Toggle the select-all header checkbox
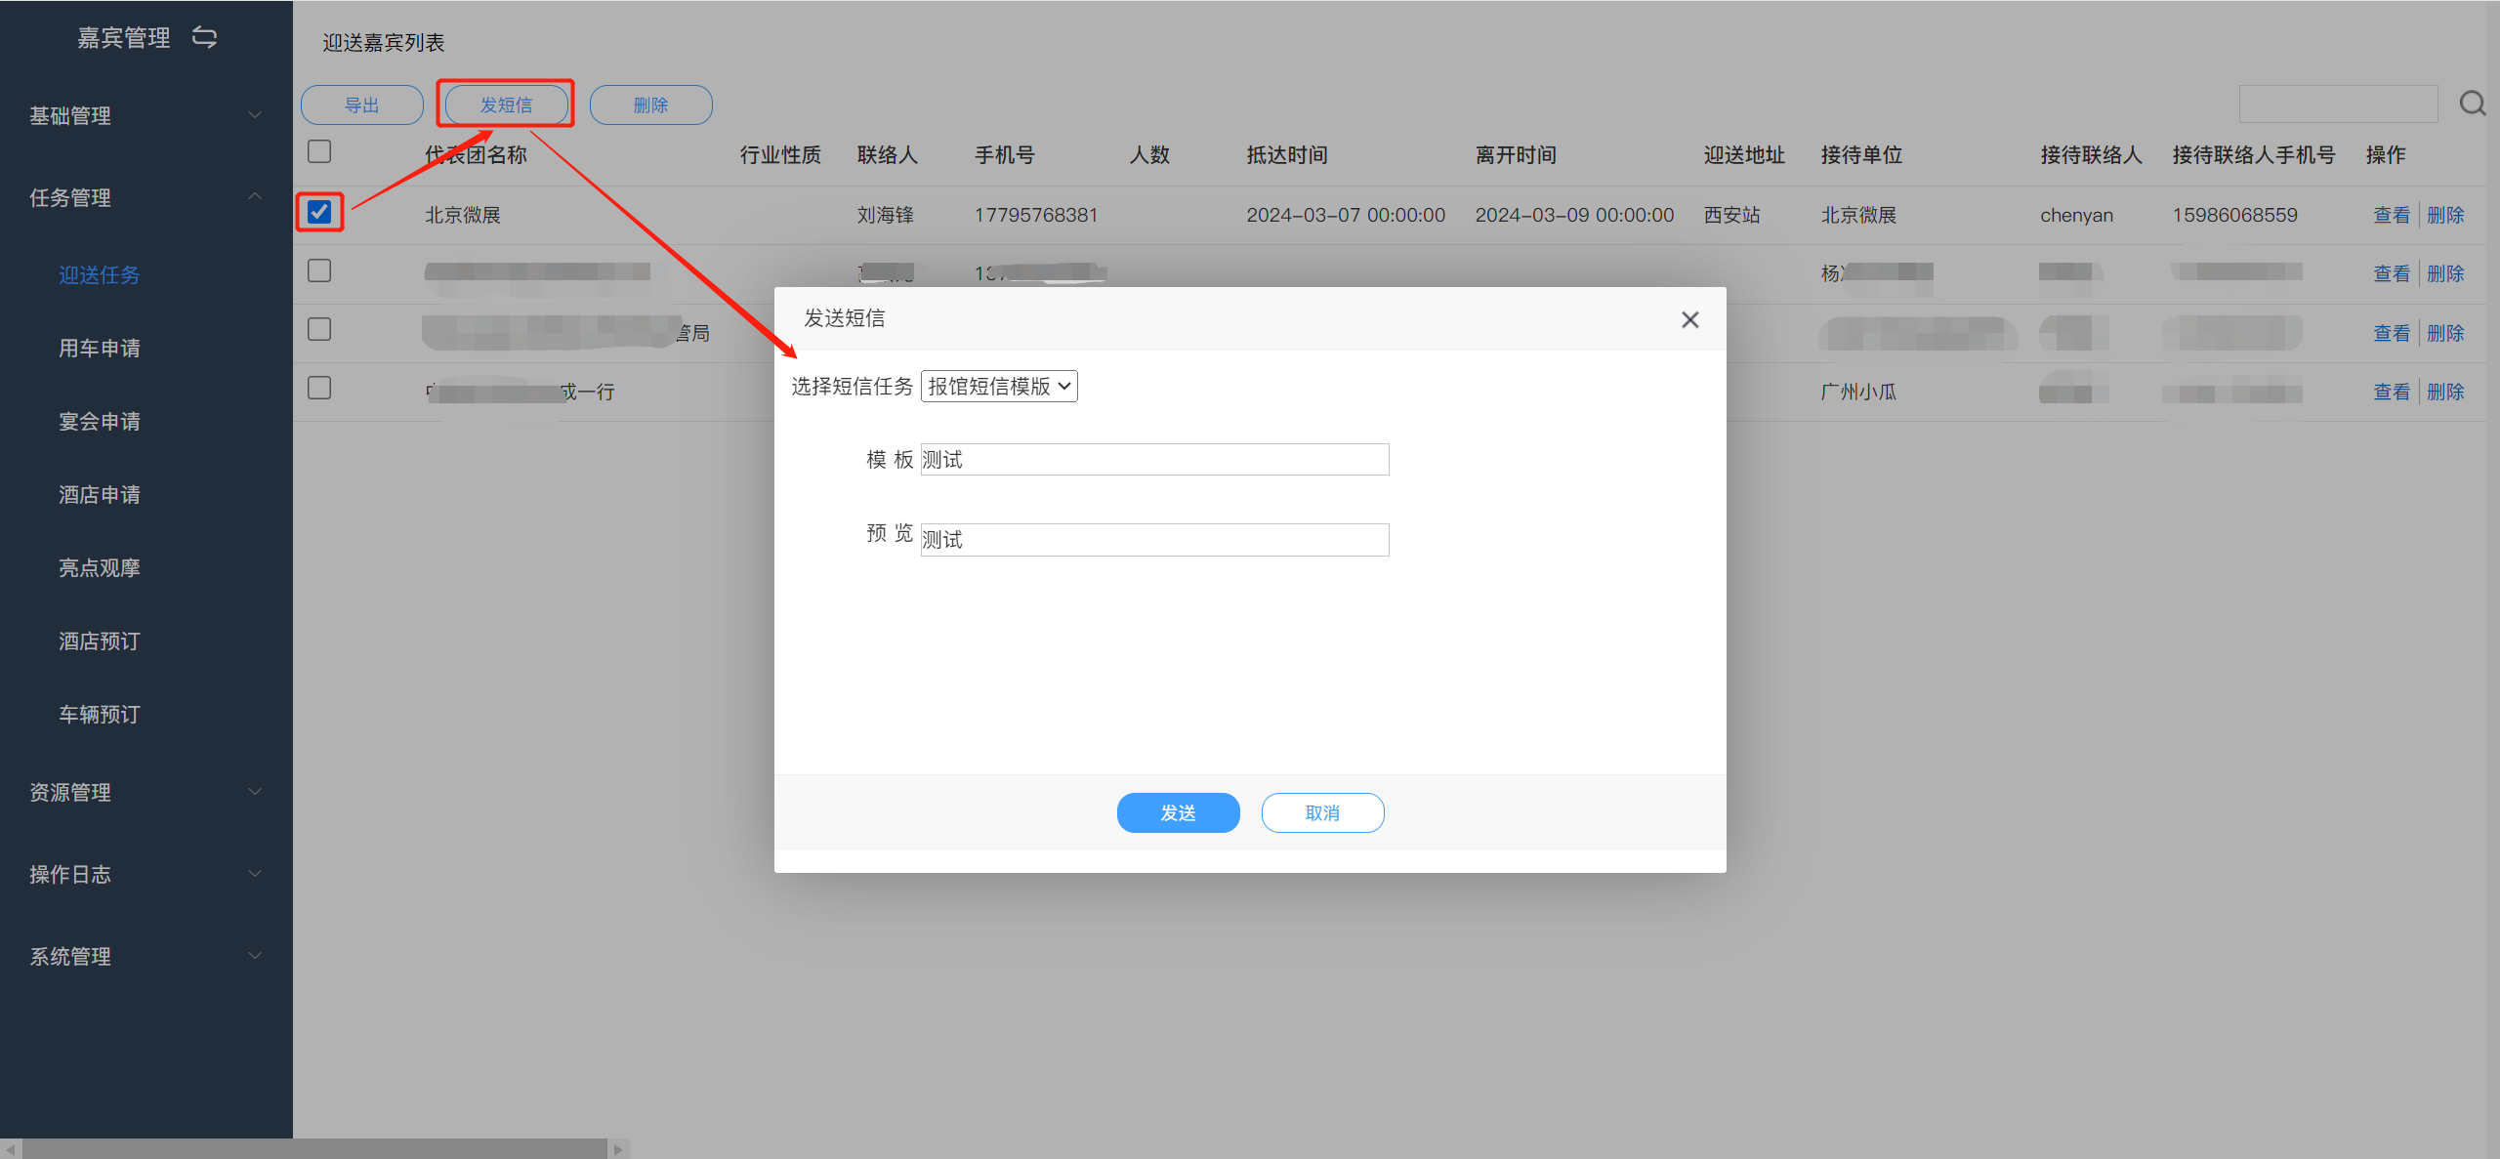Viewport: 2500px width, 1159px height. click(319, 151)
